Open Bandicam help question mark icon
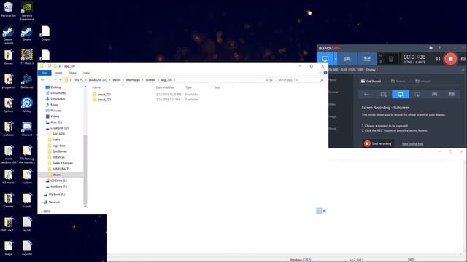Screen dimensions: 467x262 point(439,47)
